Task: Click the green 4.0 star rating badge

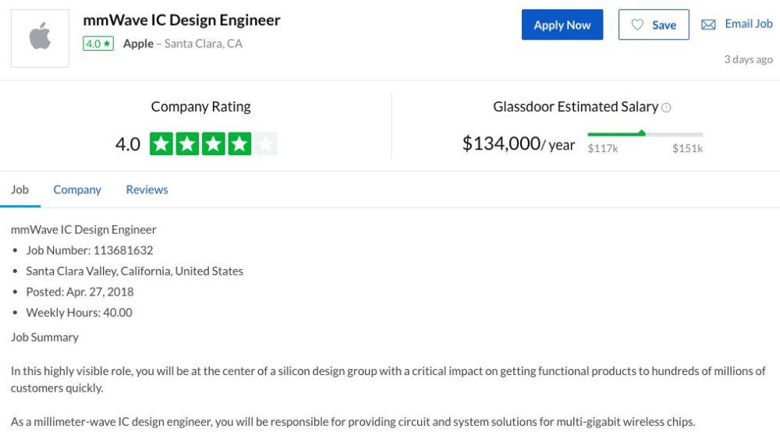Action: [98, 44]
